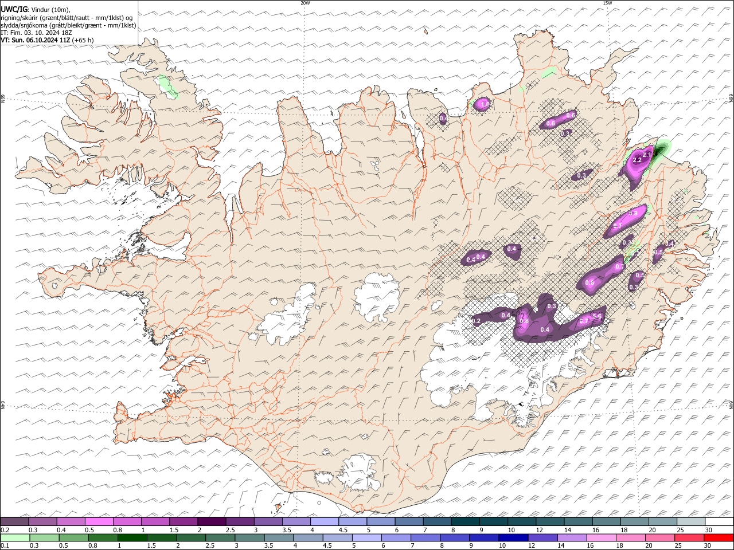The width and height of the screenshot is (734, 550).
Task: Click the 0.9 snowfall value in east Iceland
Action: click(x=633, y=213)
